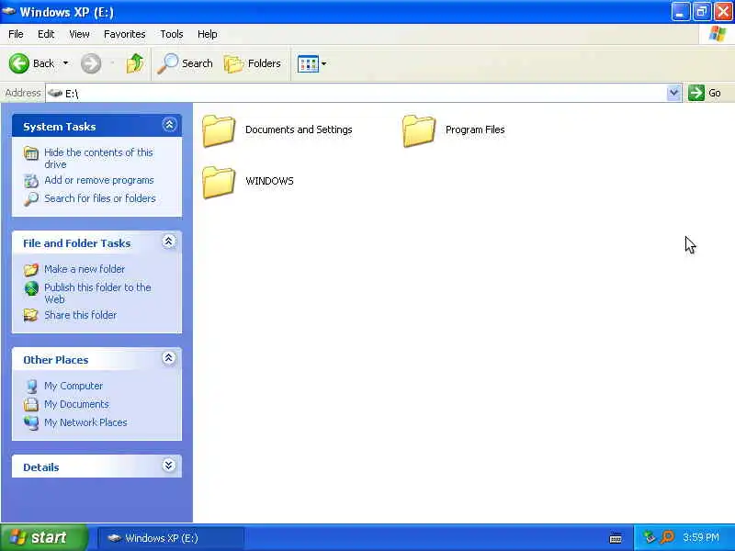
Task: Open My Computer in Other Places
Action: [73, 386]
